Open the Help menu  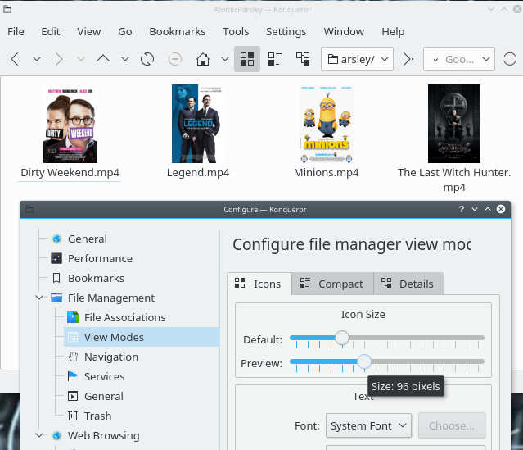pyautogui.click(x=393, y=31)
